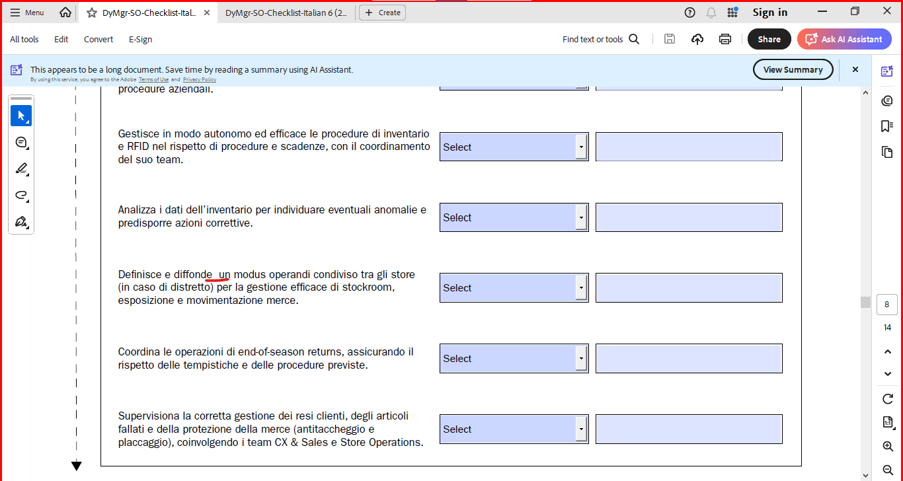Click the View Summary button
Image resolution: width=903 pixels, height=481 pixels.
coord(793,69)
